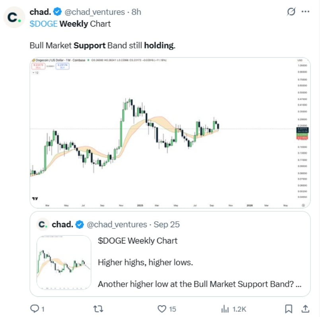Open the quoted post text 'Higher highs, higher lows.'

(145, 262)
